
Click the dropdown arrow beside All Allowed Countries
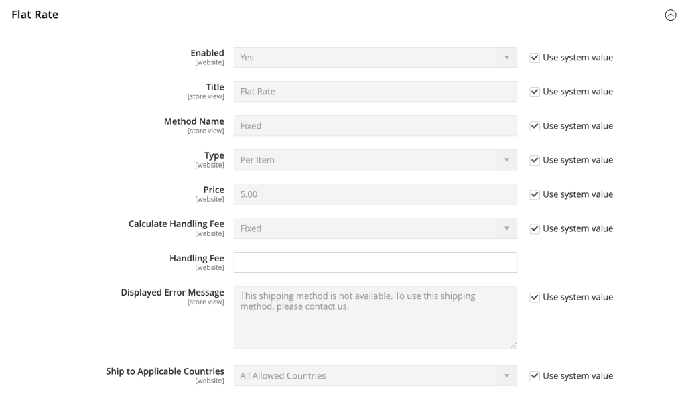tap(507, 375)
